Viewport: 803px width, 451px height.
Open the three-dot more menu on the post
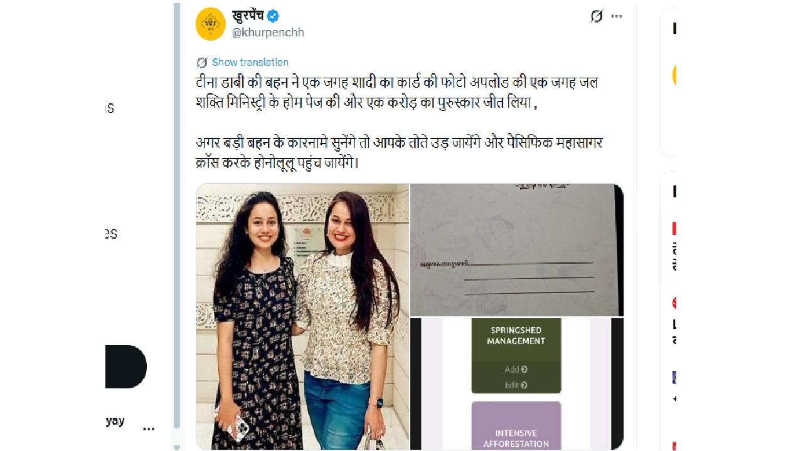[x=617, y=16]
